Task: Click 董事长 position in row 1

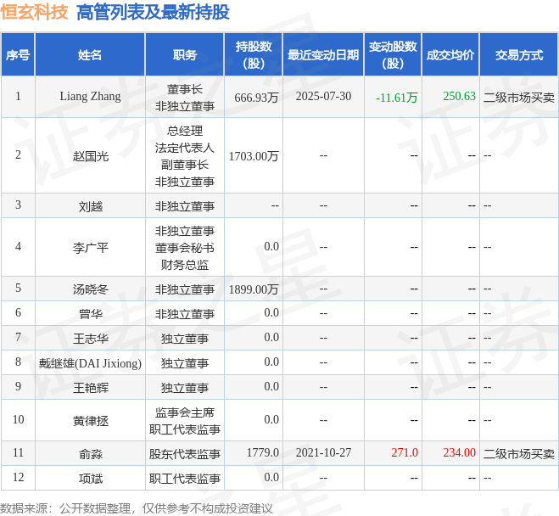Action: (x=185, y=89)
